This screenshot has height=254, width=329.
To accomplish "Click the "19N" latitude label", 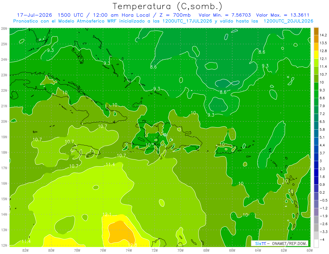I will 4,137.
